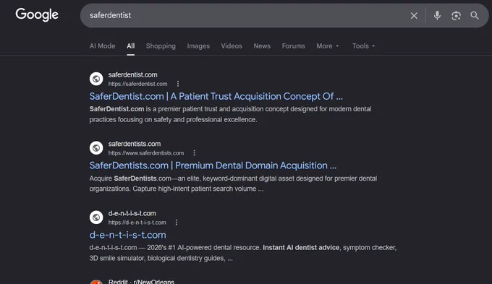Open the News tab

click(x=262, y=46)
